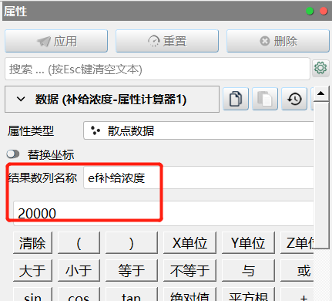The width and height of the screenshot is (332, 301).
Task: Click the Y单位 button
Action: 248,243
